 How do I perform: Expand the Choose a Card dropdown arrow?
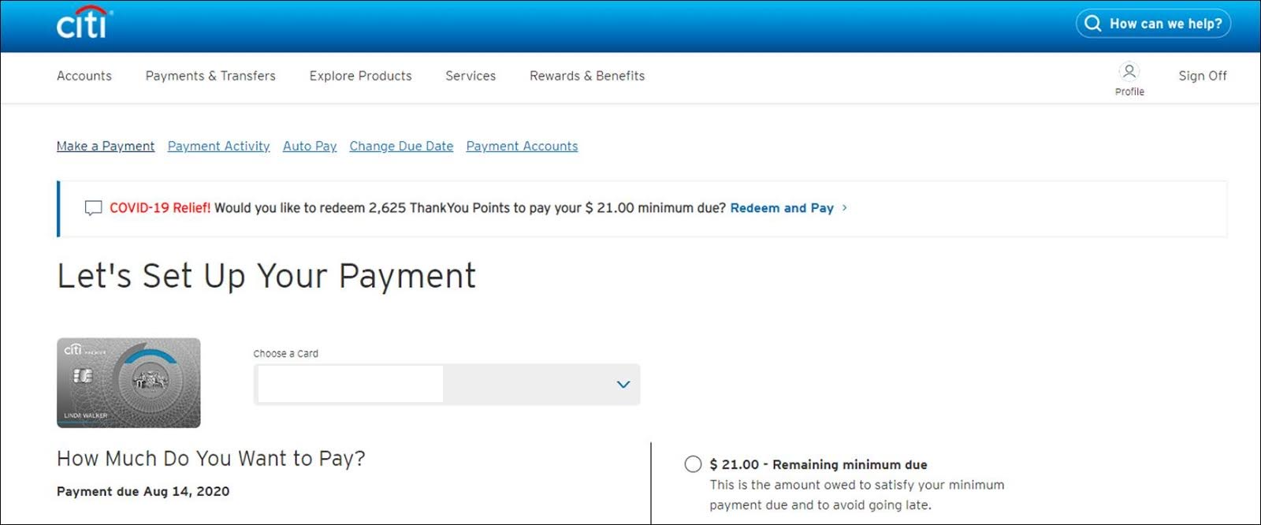(623, 385)
